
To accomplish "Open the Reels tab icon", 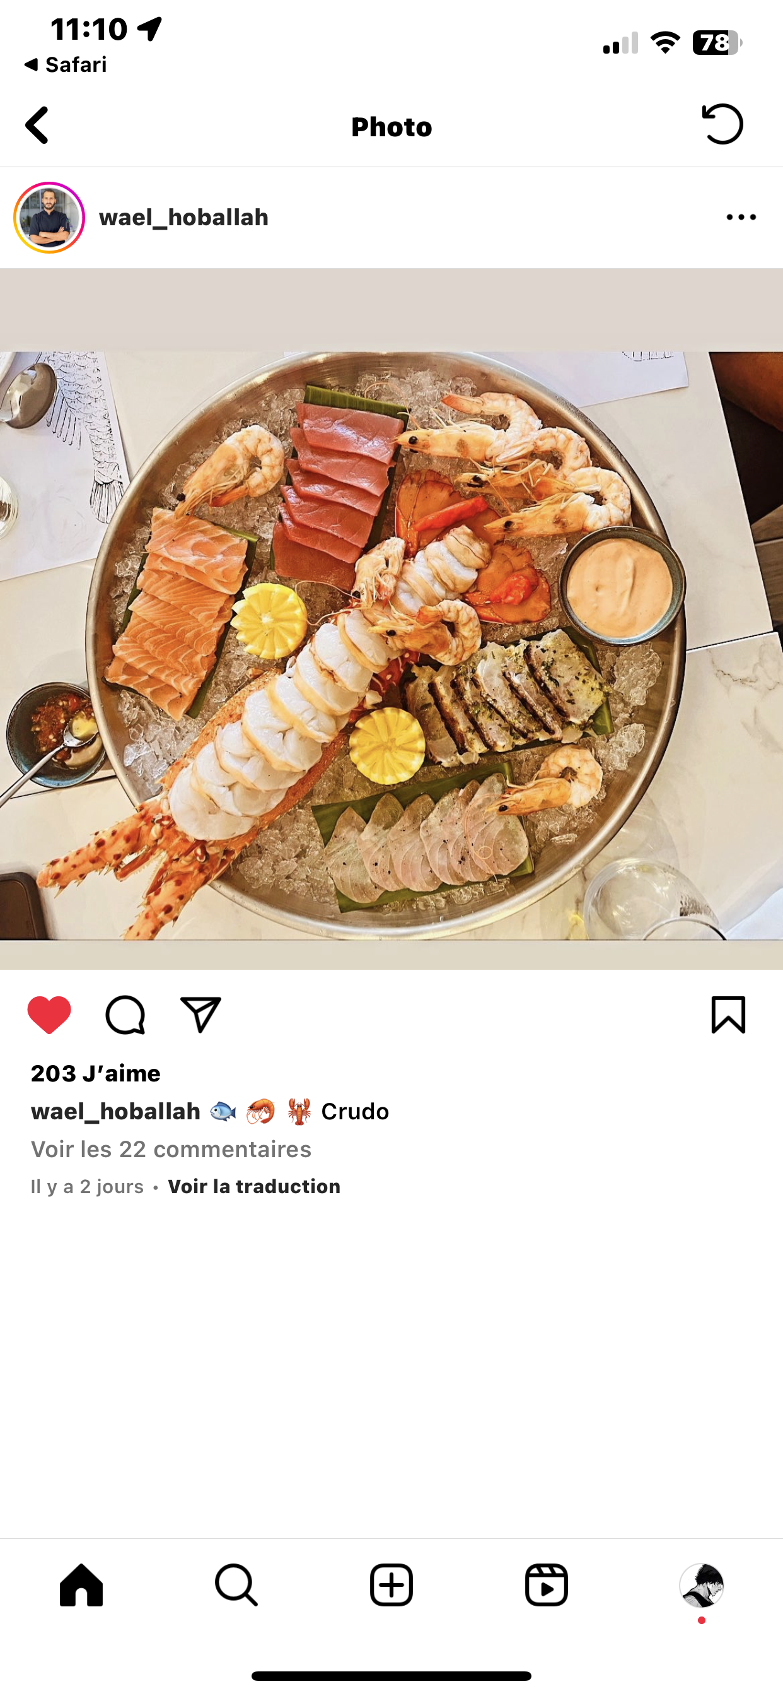I will (x=547, y=1585).
